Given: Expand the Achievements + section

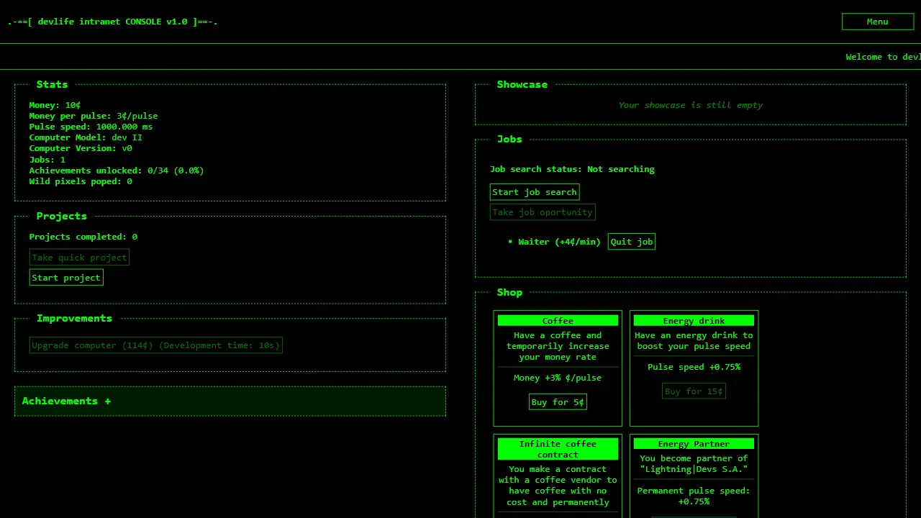Looking at the screenshot, I should 230,401.
